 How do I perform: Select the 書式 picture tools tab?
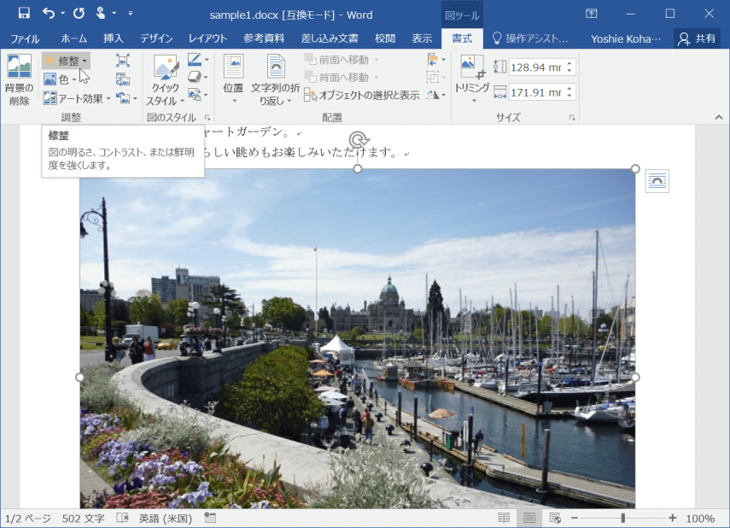click(462, 38)
